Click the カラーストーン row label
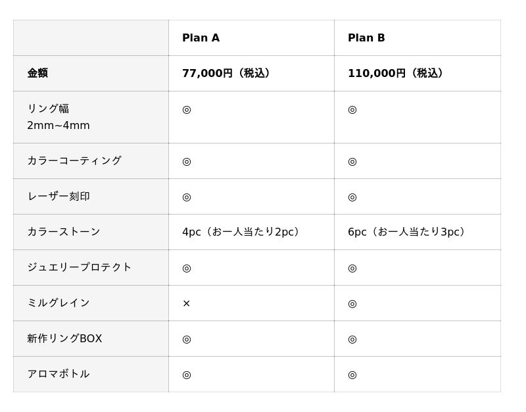526x412 pixels. [64, 232]
